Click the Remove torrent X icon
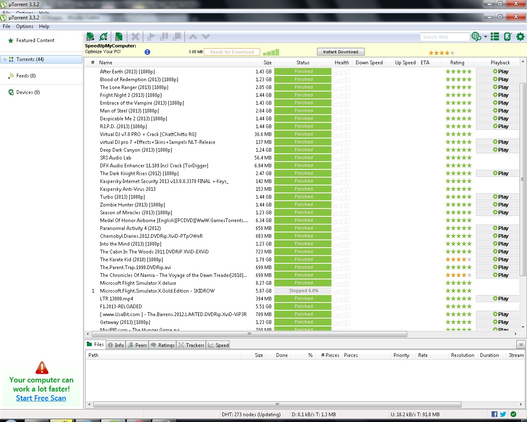 tap(135, 37)
